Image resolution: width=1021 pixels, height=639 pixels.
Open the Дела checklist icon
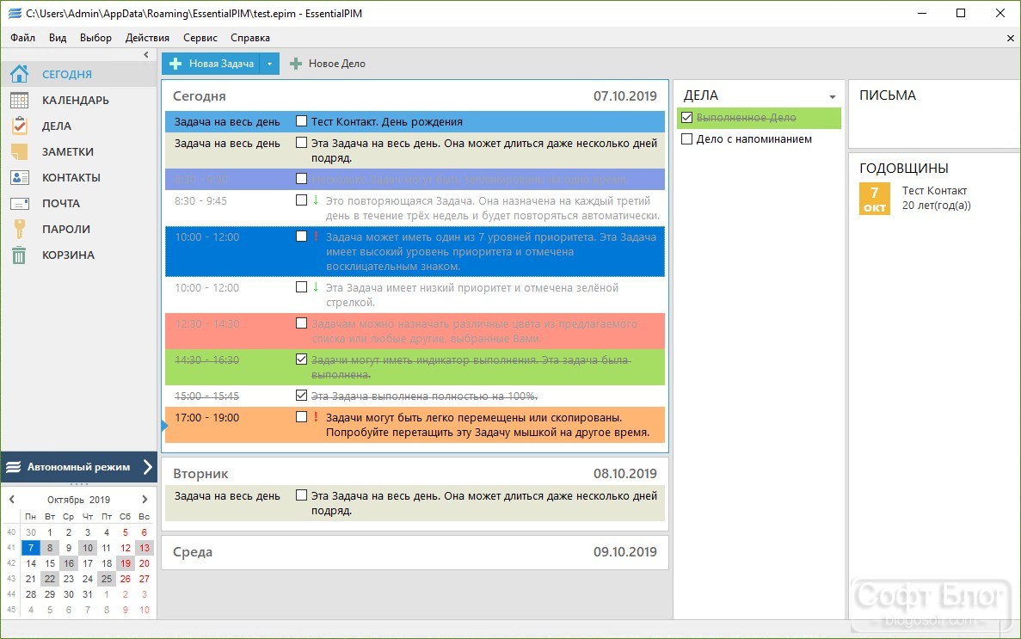[19, 126]
